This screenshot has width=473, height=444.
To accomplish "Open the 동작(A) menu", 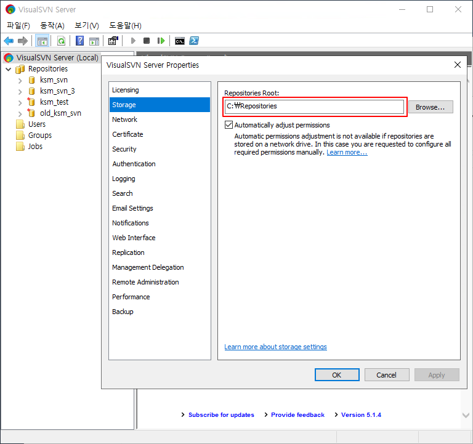I will [52, 26].
